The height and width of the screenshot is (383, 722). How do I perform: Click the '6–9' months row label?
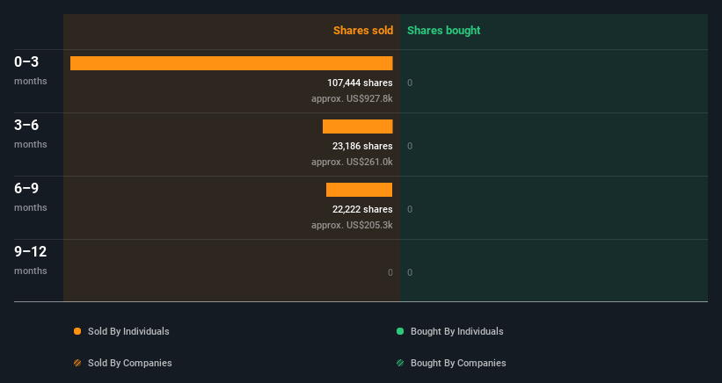26,188
